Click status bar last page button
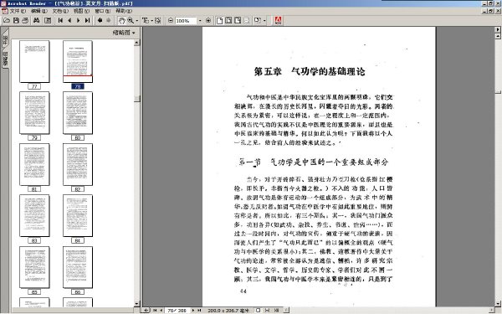 [x=199, y=310]
